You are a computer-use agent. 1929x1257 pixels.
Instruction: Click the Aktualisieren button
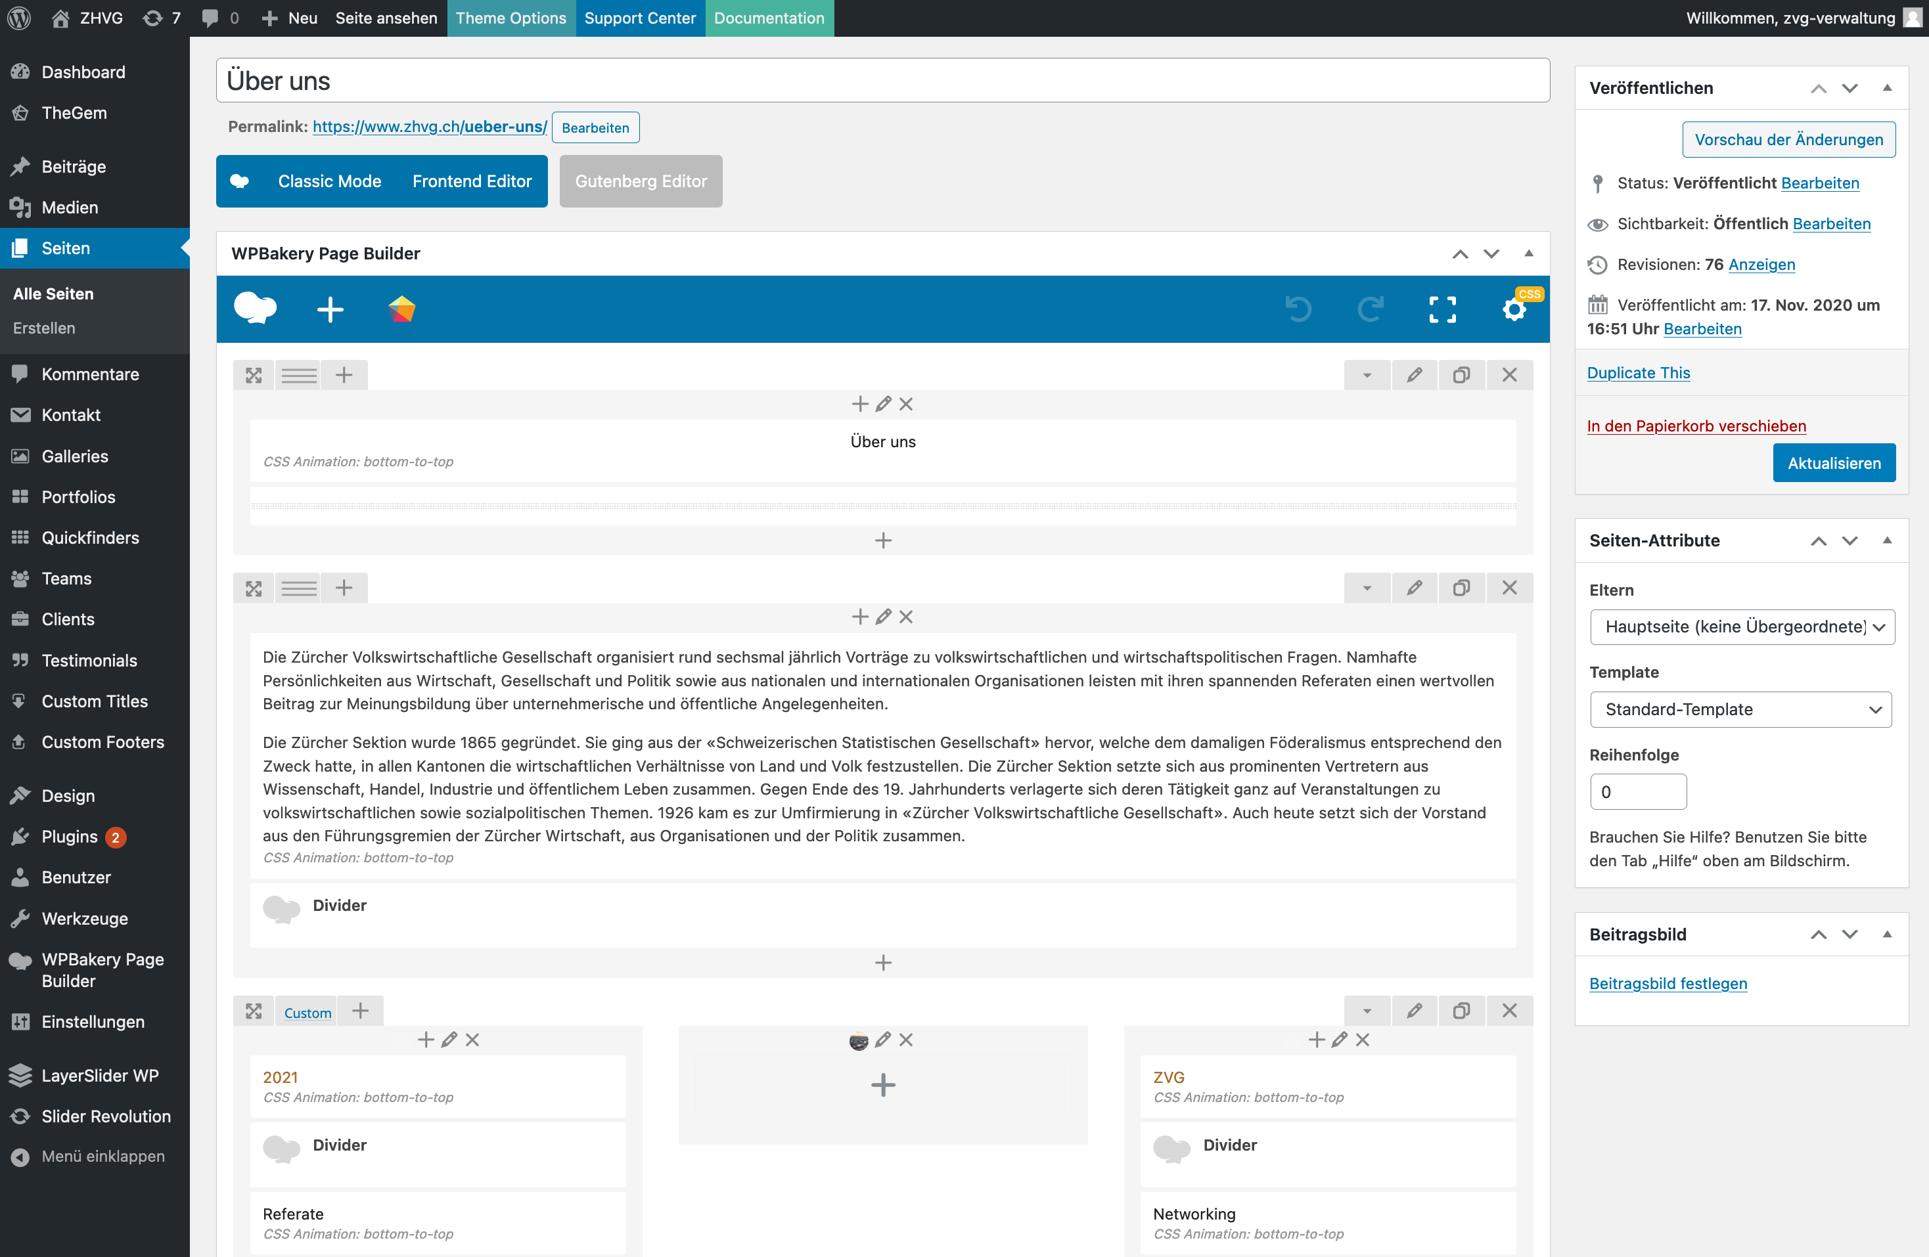click(1833, 463)
